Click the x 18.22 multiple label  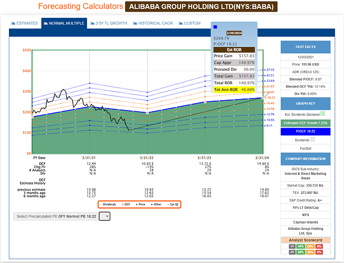(x=270, y=98)
